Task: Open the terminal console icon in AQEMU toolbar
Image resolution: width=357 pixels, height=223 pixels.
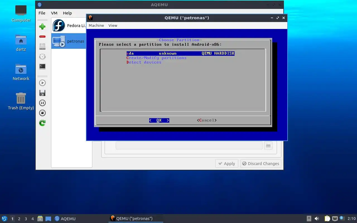Action: click(x=42, y=67)
